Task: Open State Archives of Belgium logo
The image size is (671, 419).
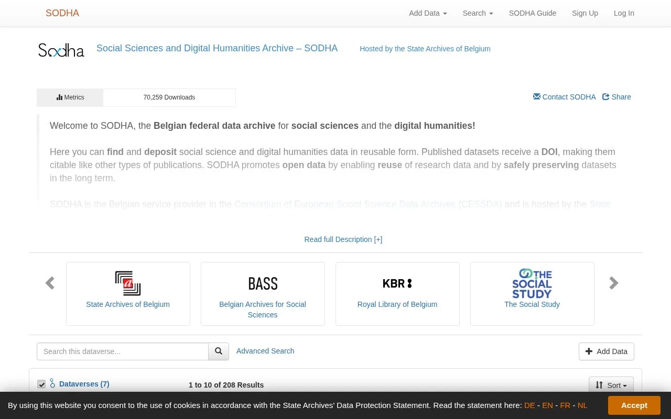Action: pos(128,283)
